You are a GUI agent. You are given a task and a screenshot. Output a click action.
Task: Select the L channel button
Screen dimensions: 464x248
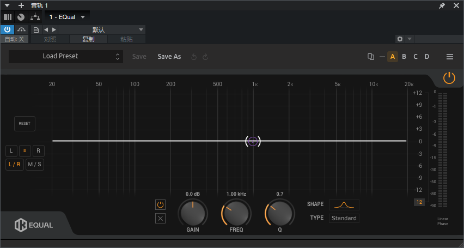point(11,151)
